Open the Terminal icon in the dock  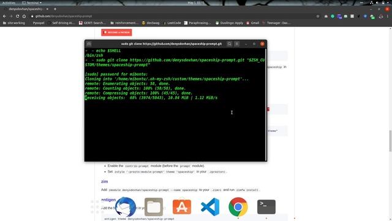point(266,207)
